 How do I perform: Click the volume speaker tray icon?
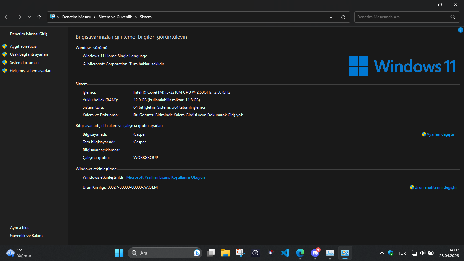click(422, 253)
